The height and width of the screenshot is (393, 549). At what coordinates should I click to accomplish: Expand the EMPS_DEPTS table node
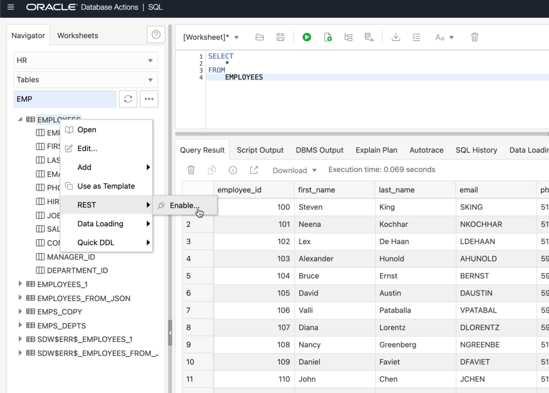click(20, 325)
